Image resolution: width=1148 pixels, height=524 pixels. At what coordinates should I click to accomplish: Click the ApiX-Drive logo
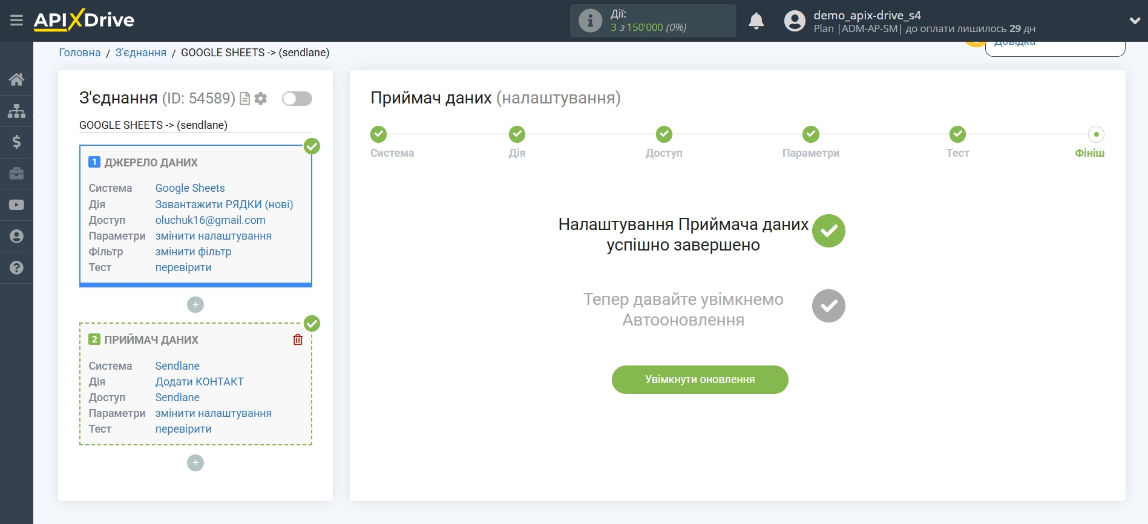[84, 20]
